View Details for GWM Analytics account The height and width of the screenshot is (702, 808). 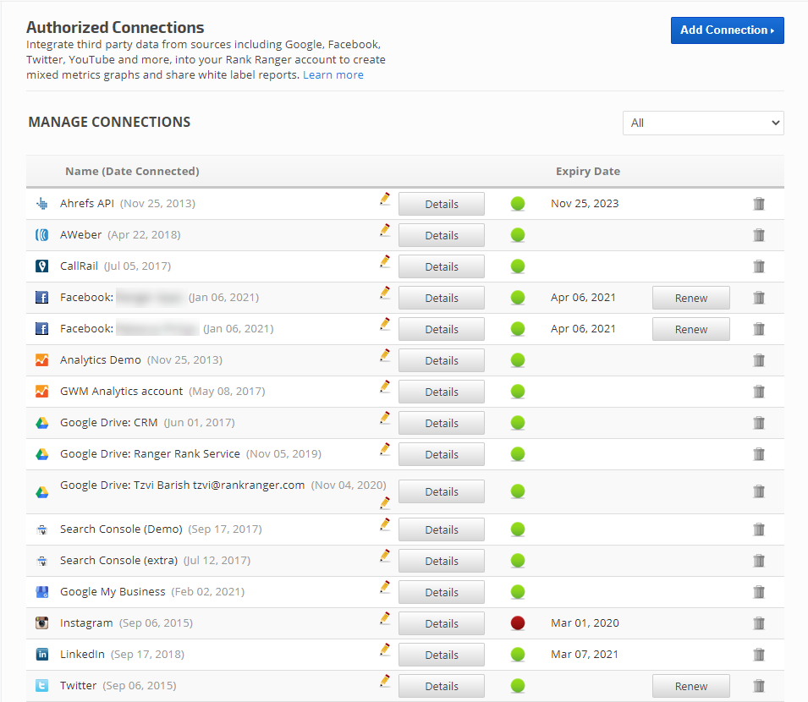click(441, 392)
